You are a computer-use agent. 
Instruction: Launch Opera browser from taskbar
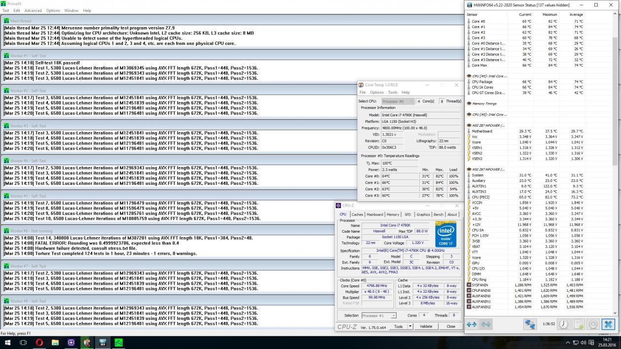(x=39, y=343)
